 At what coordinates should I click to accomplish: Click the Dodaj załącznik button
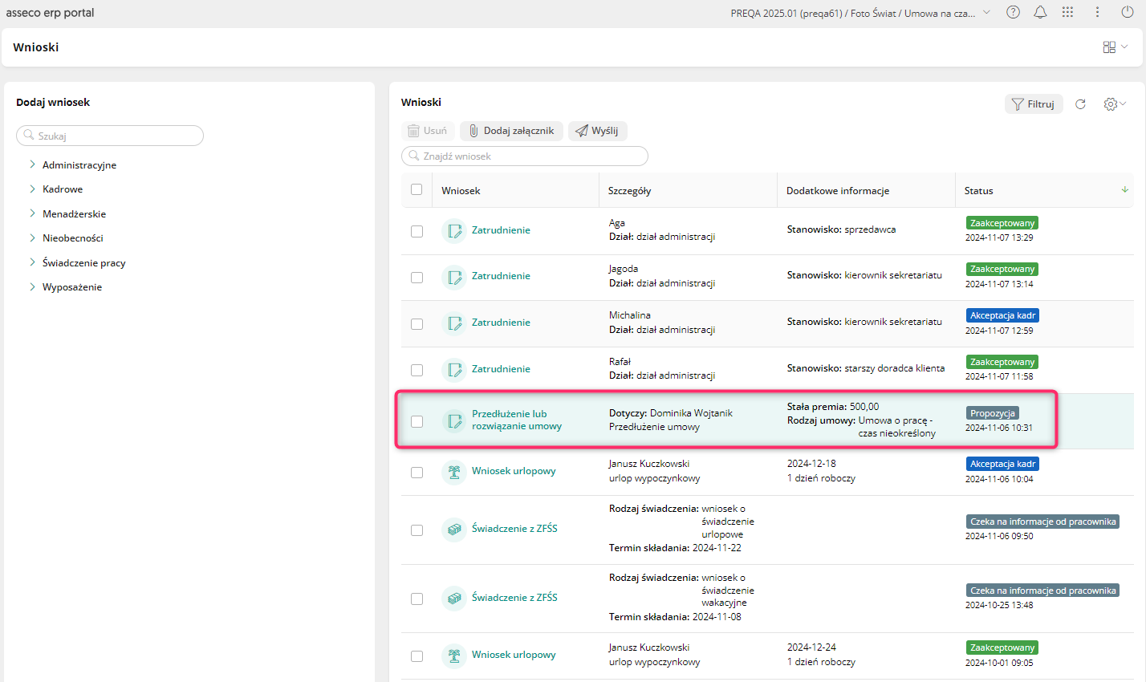pyautogui.click(x=511, y=131)
